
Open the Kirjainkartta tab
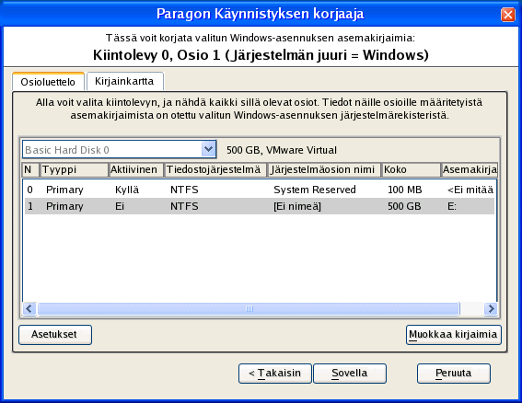(125, 81)
